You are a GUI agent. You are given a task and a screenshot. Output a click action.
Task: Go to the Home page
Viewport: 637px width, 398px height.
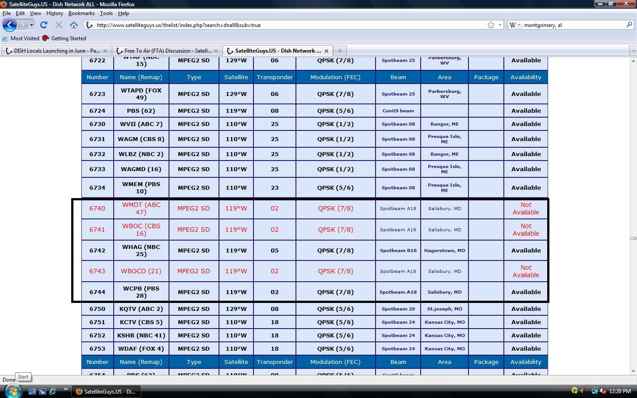point(74,25)
